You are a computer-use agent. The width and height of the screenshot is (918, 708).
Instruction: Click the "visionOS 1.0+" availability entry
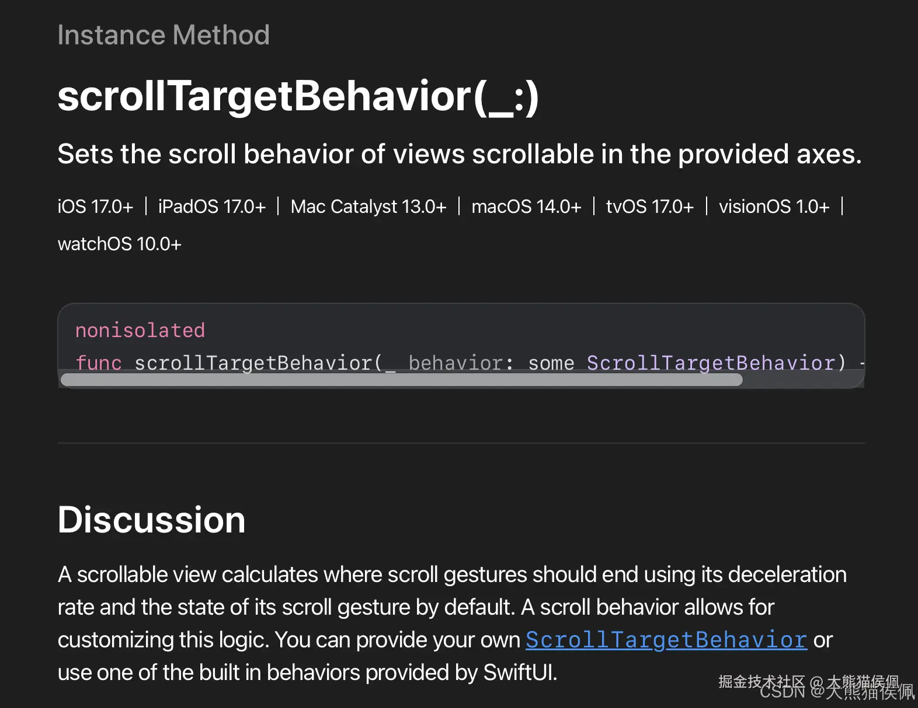tap(774, 206)
